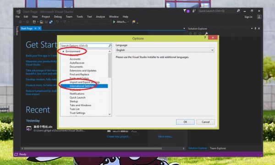Open the document tab list dropdown arrow
275x165 pixels.
pos(184,28)
